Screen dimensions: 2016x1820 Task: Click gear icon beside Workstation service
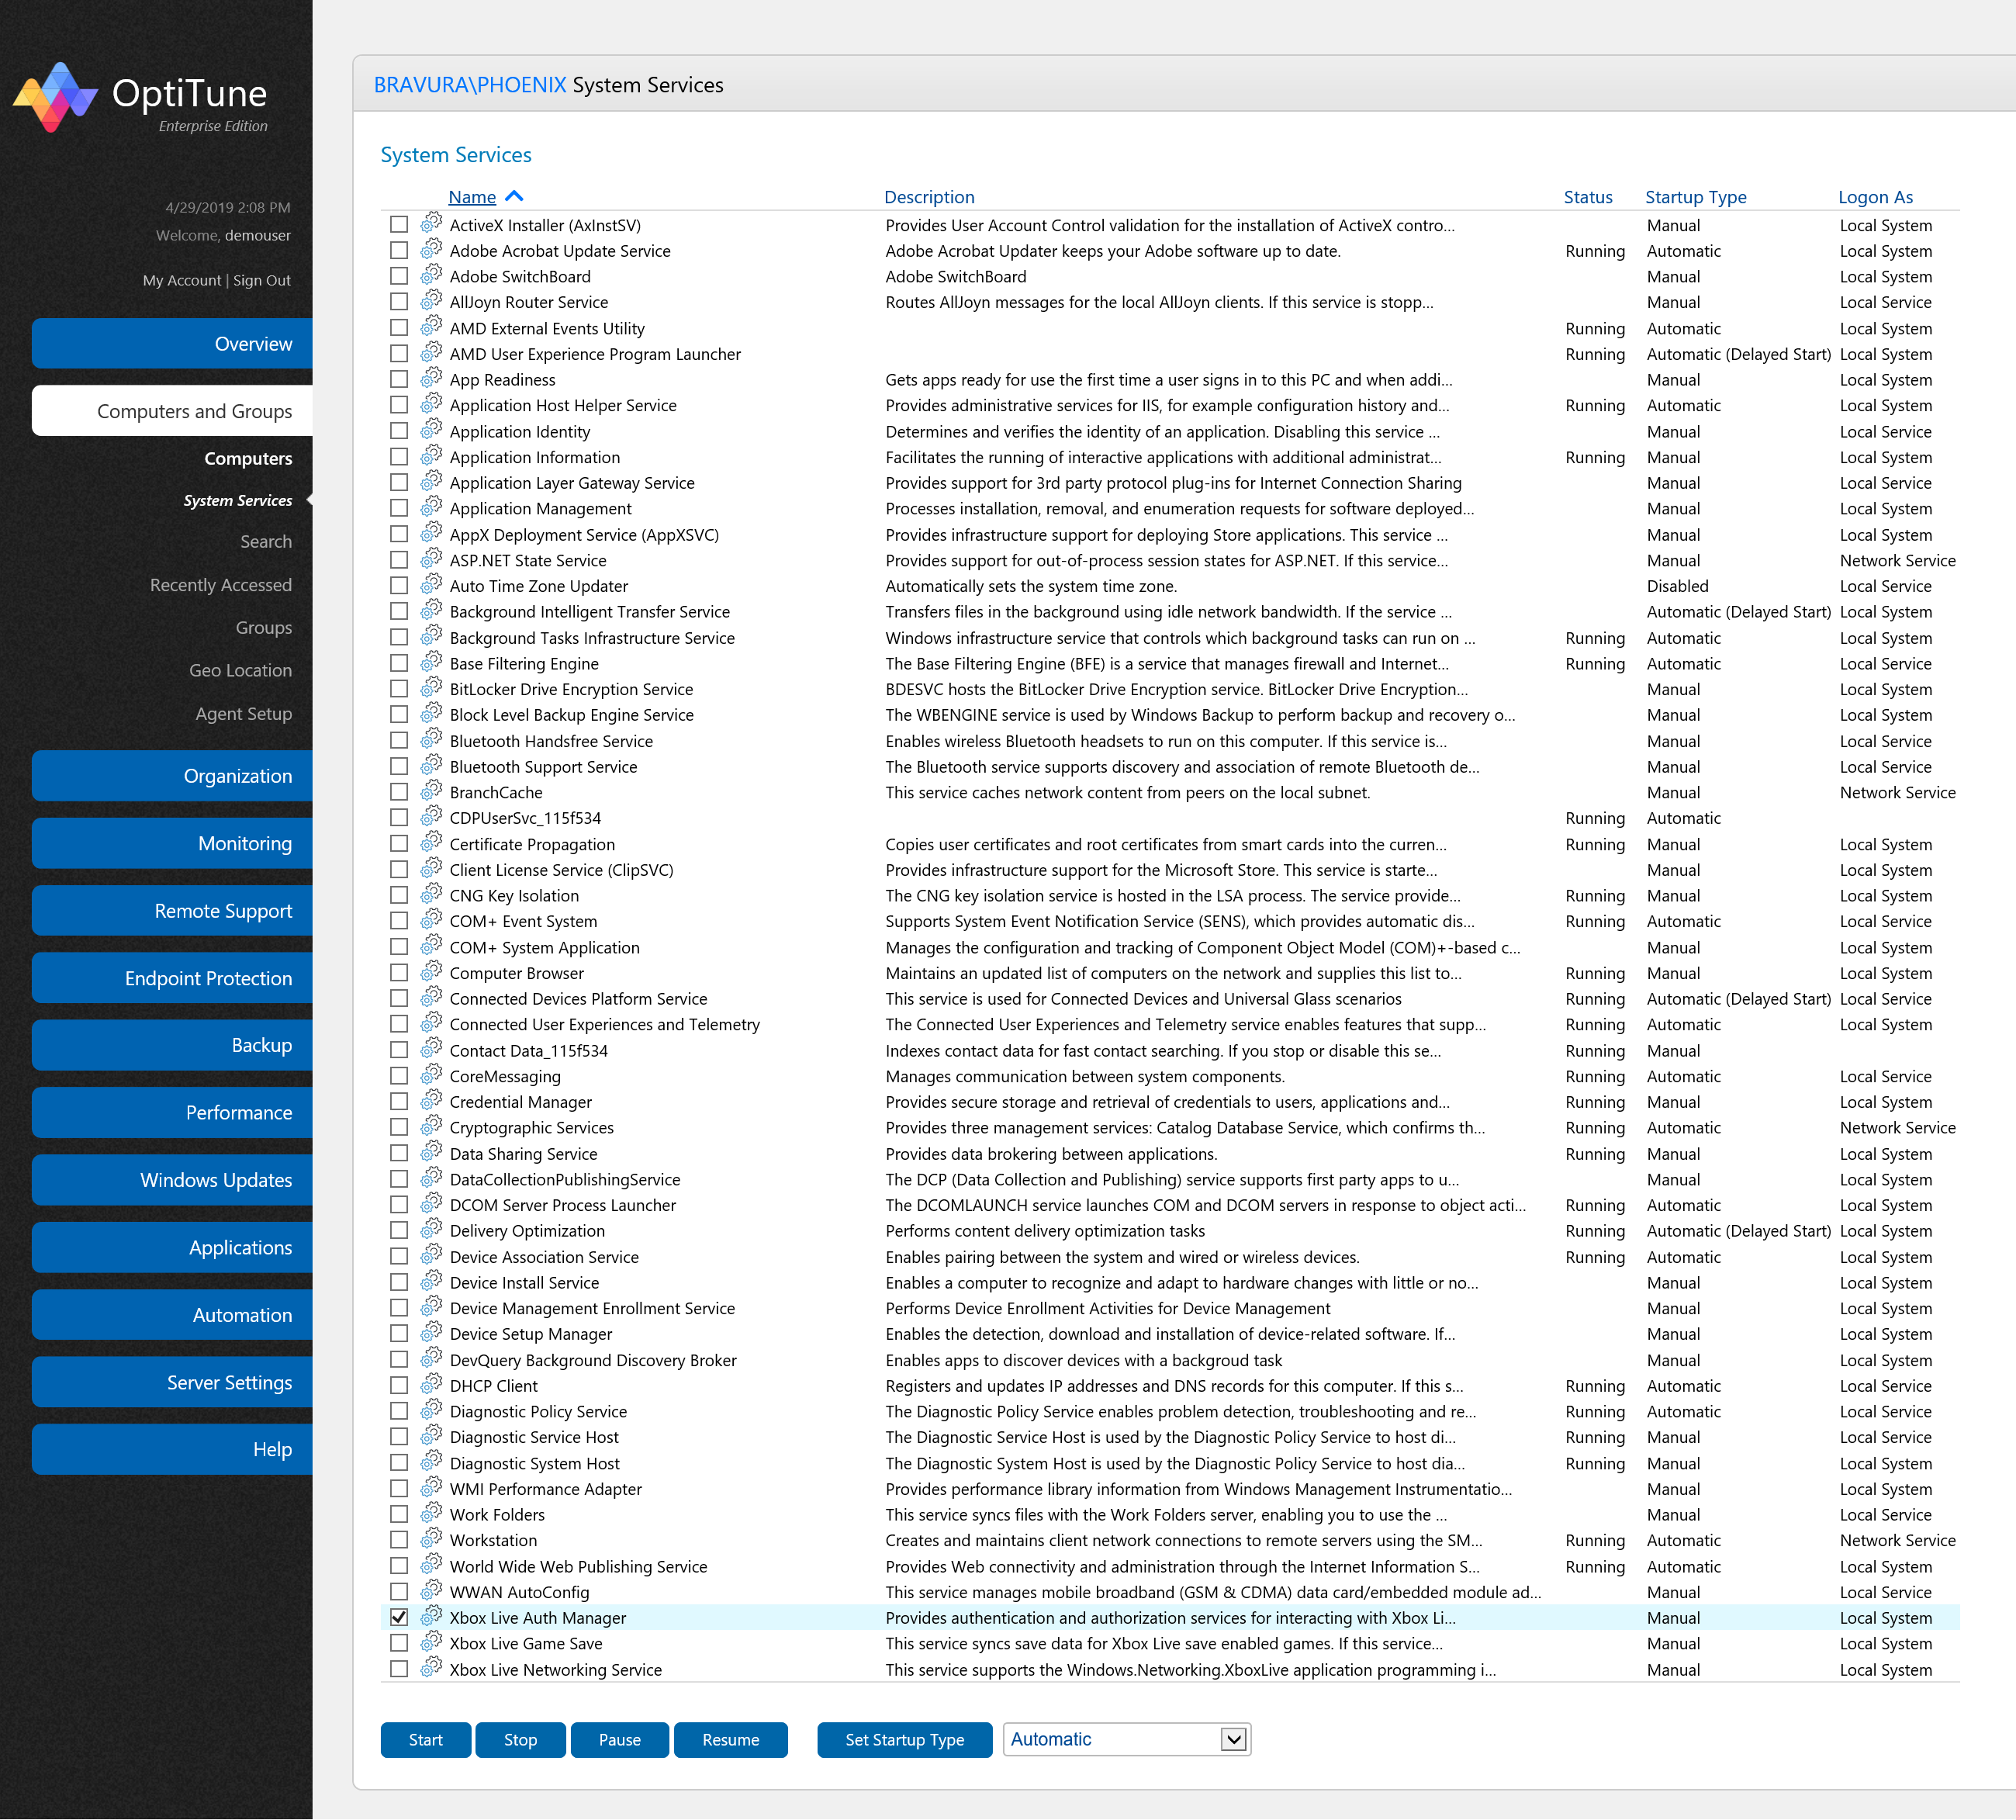[x=431, y=1539]
